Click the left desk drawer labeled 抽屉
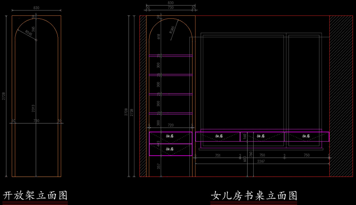The image size is (356, 205). click(x=219, y=136)
